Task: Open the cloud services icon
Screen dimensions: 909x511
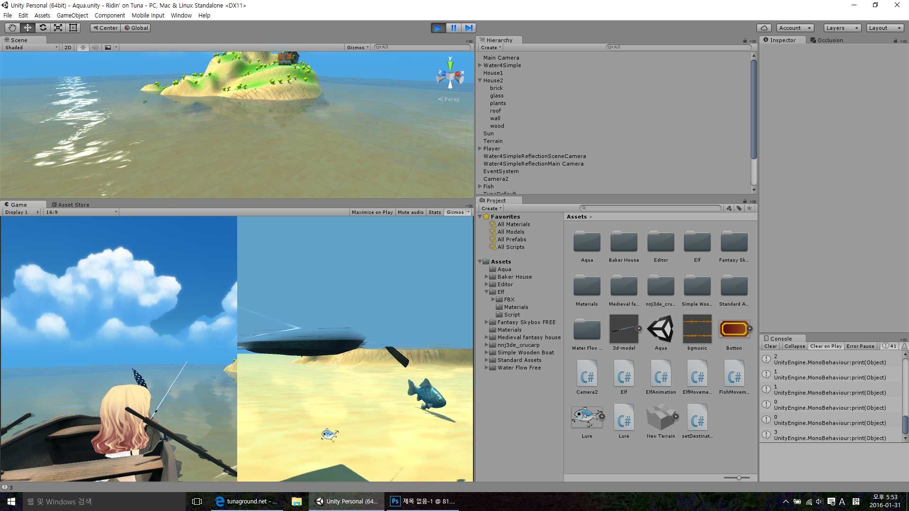Action: (764, 28)
